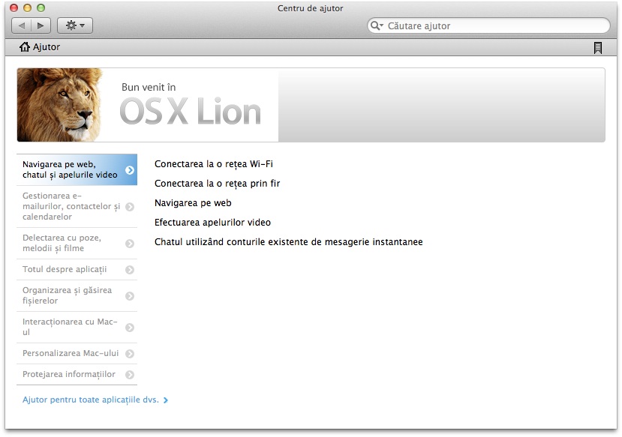Select Protejarea informațiilor category
622x437 pixels.
(77, 374)
